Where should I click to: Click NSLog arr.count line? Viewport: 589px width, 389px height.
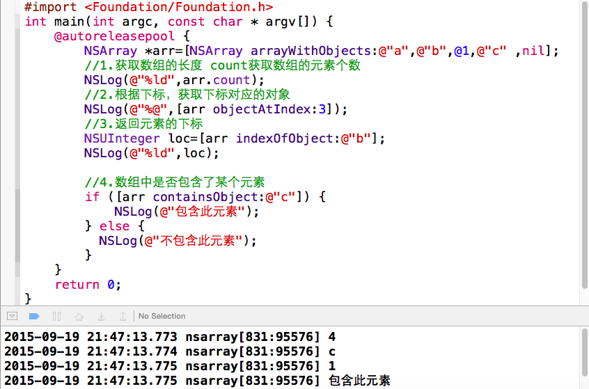tap(174, 80)
